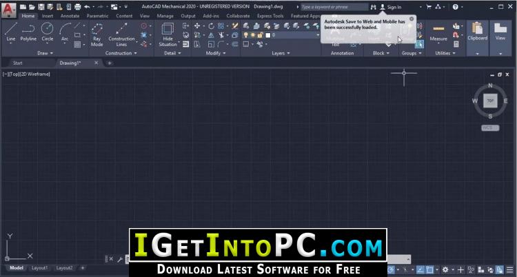Image resolution: width=517 pixels, height=277 pixels.
Task: Open the Express Tools ribbon tab
Action: (270, 16)
